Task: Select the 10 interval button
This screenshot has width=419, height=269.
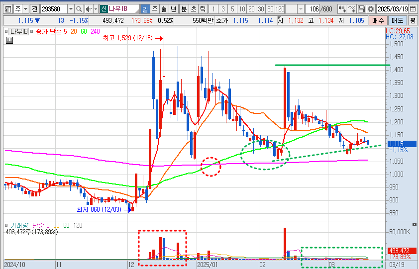Action: pos(242,9)
